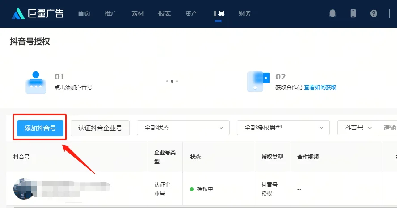Open the notification bell icon
Viewport: 397px width, 208px height.
pos(332,13)
